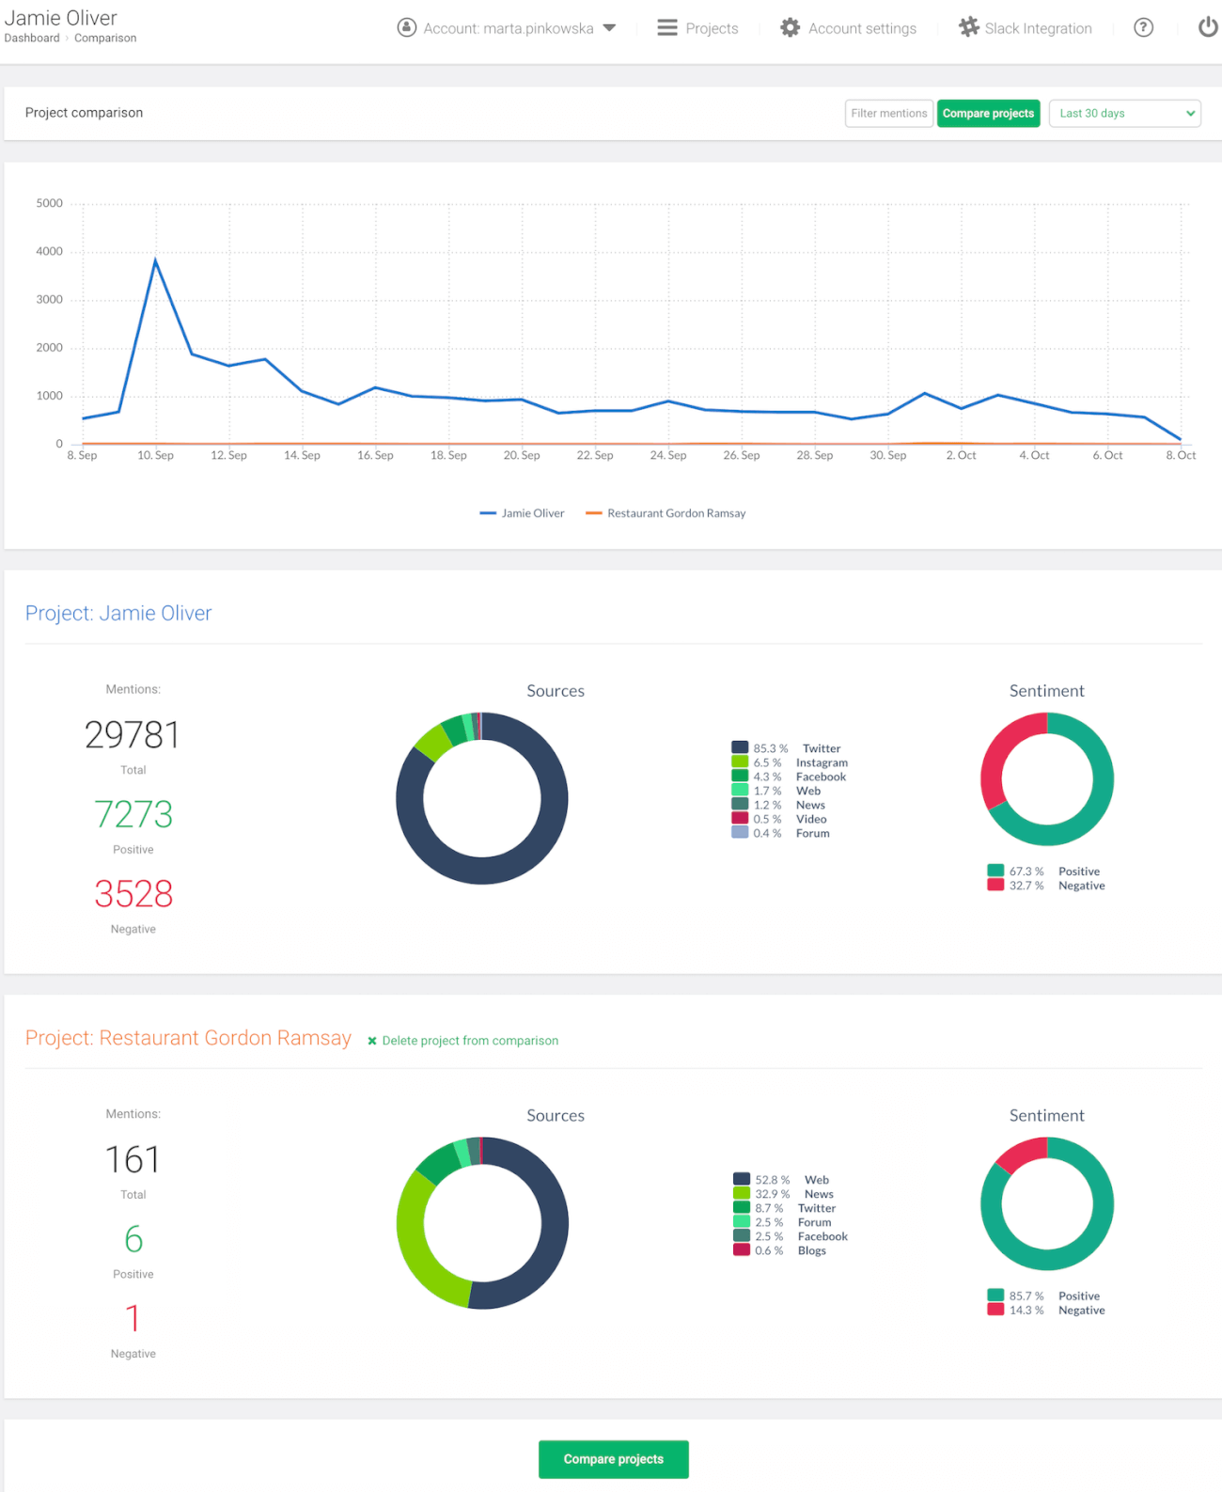The height and width of the screenshot is (1492, 1222).
Task: Click Forum 2.5 % legend swatch
Action: click(x=742, y=1221)
